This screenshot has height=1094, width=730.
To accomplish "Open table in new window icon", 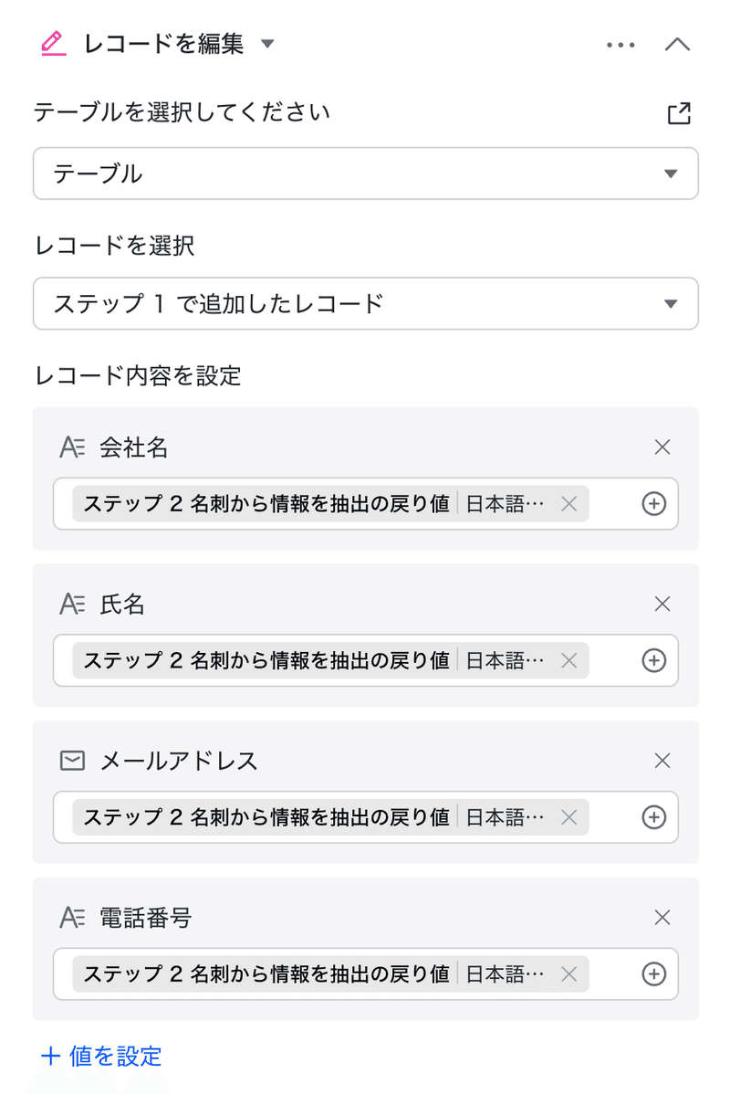I will point(679,113).
